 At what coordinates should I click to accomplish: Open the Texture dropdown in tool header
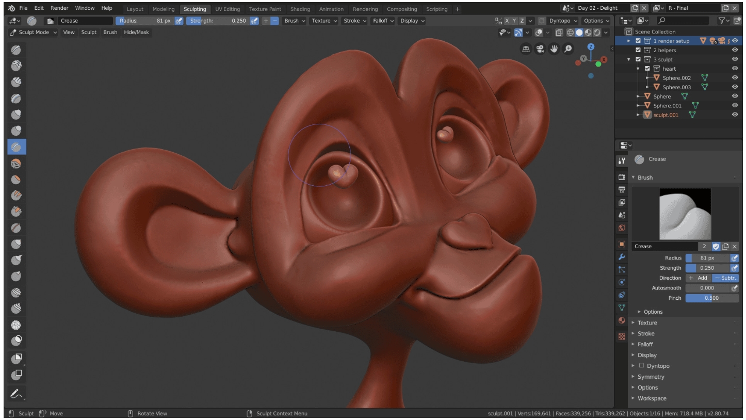[325, 21]
